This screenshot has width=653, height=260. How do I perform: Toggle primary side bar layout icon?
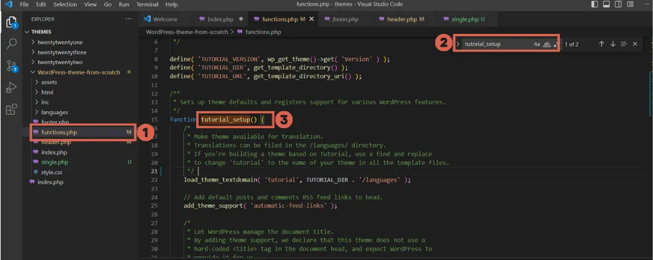pyautogui.click(x=594, y=4)
